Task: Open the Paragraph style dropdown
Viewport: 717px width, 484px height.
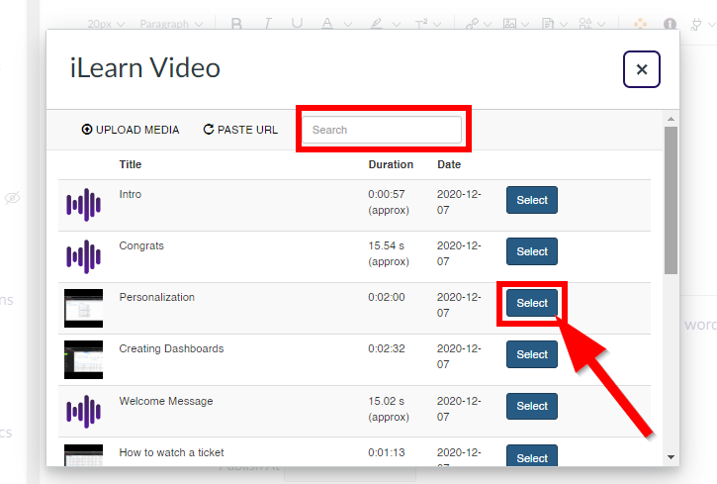Action: [x=171, y=24]
